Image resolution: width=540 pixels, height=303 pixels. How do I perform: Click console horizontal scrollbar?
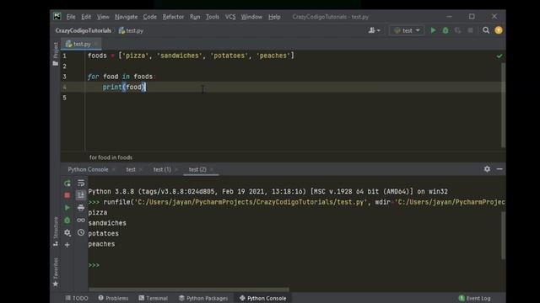tap(189, 290)
